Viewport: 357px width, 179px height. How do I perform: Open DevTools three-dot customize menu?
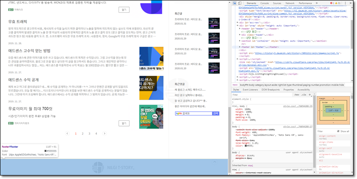(345, 3)
